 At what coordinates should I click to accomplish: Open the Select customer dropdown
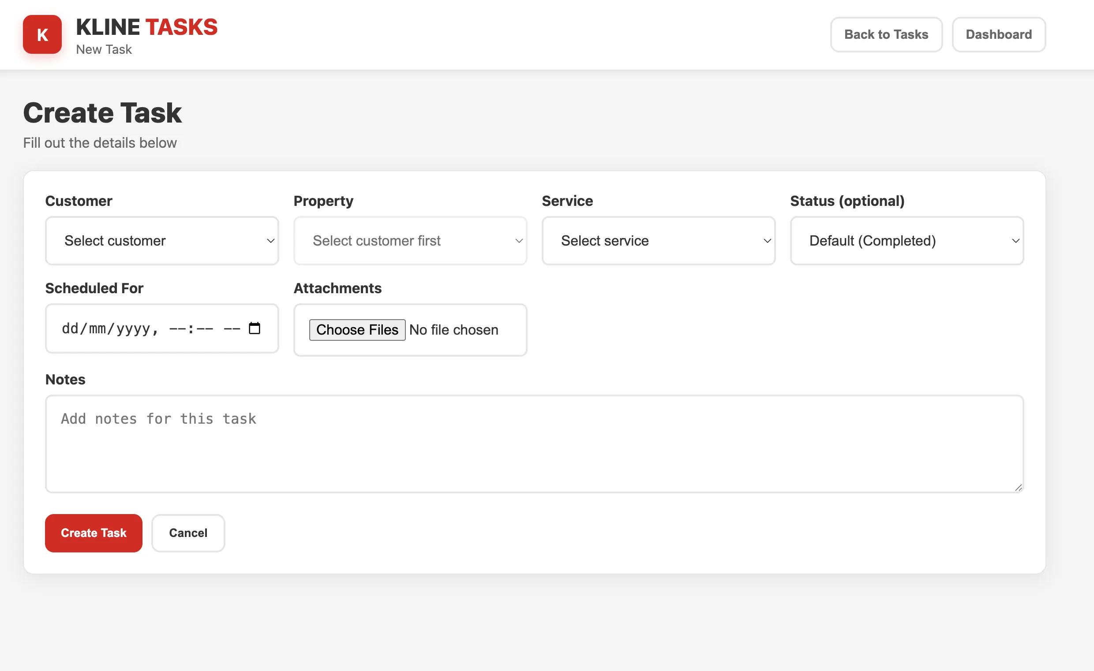pyautogui.click(x=161, y=241)
